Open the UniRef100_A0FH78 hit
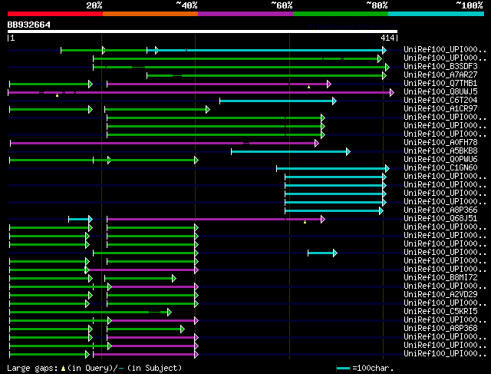Image resolution: width=491 pixels, height=374 pixels. pos(440,143)
